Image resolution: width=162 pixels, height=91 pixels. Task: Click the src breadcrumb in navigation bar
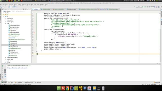11,7
